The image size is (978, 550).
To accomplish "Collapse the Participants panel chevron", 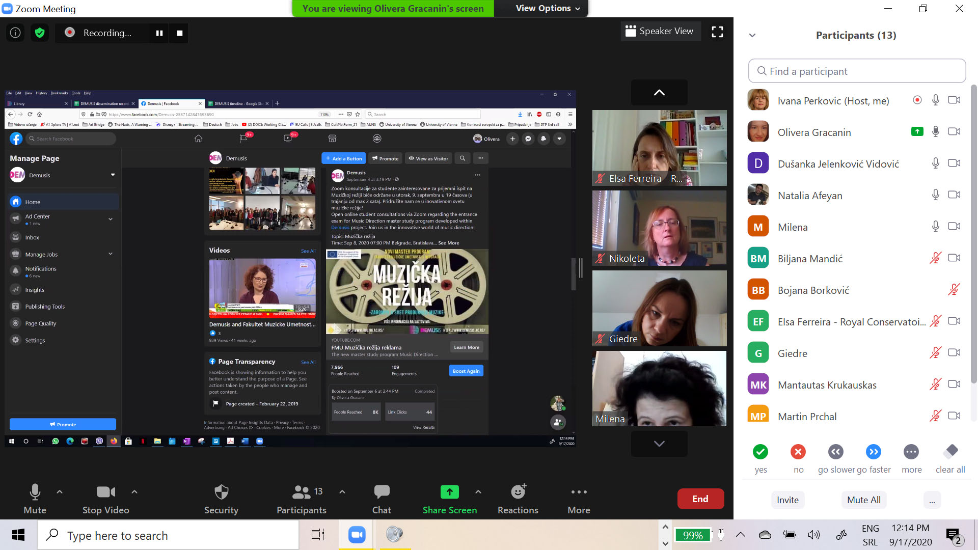I will tap(752, 36).
